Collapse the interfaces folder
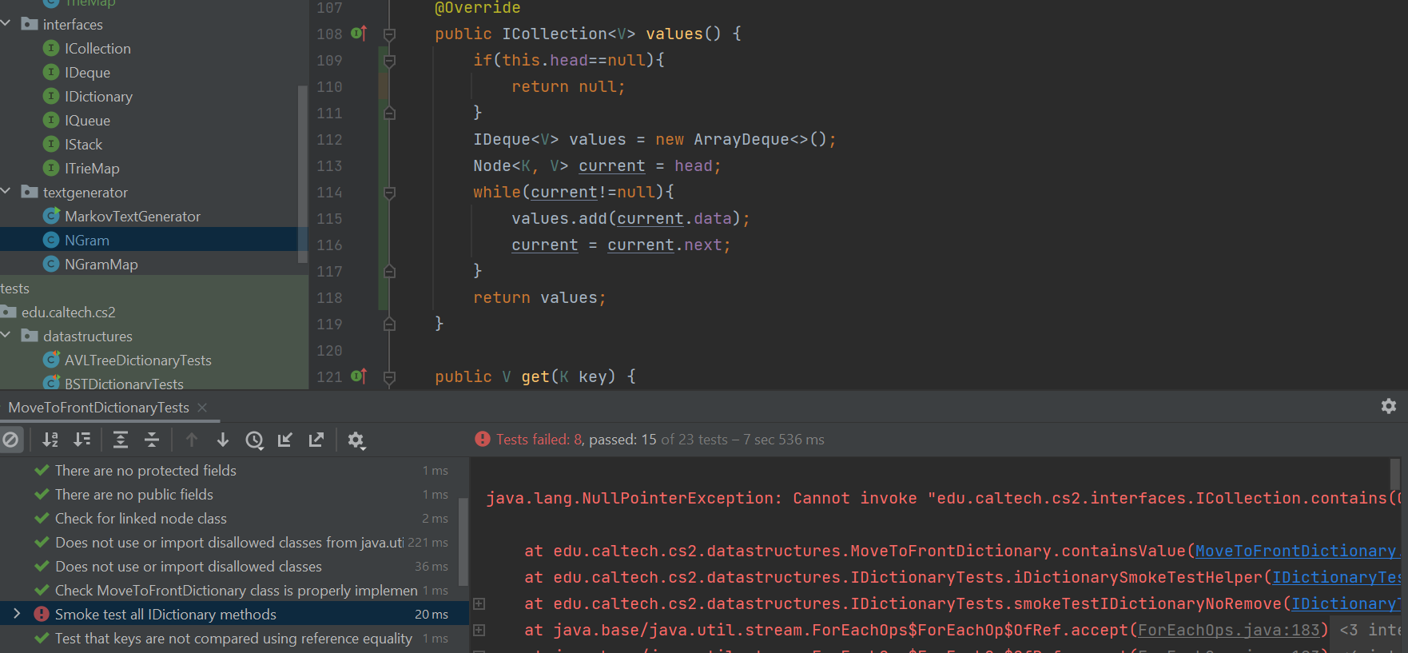Viewport: 1408px width, 653px height. [x=6, y=24]
